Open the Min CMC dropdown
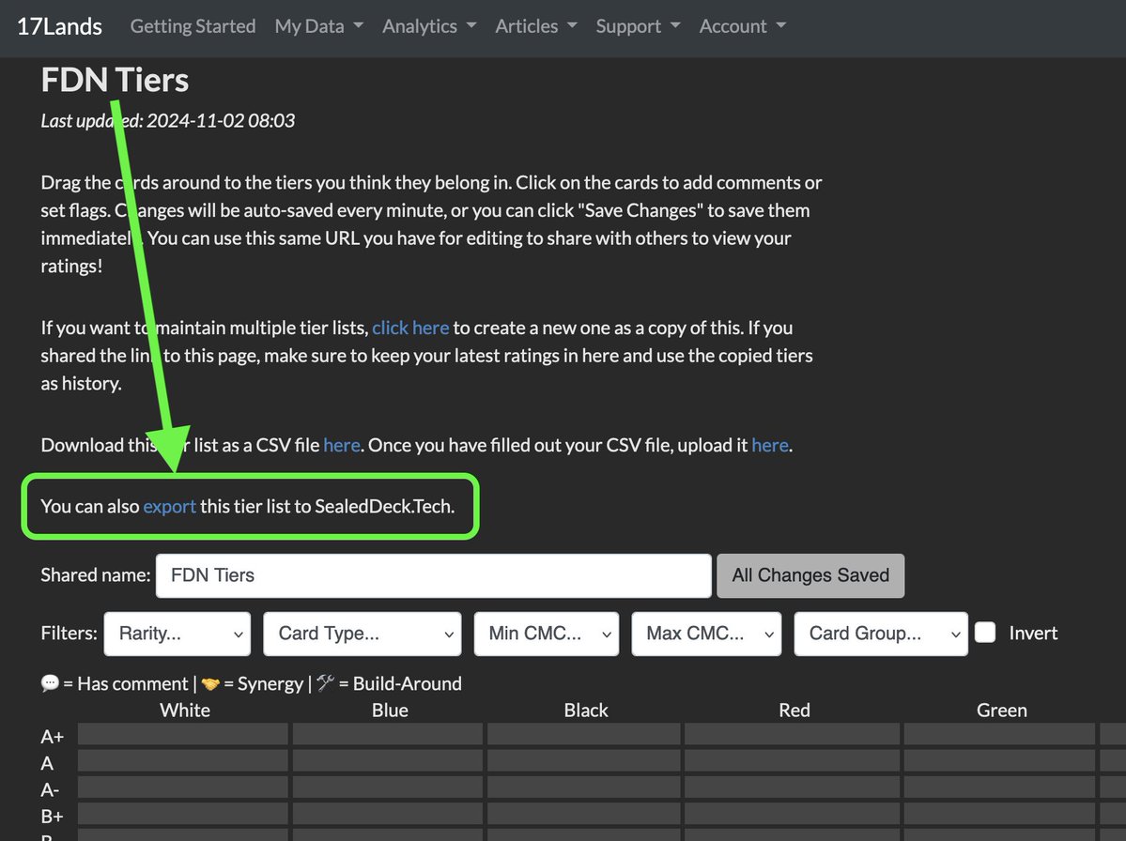 tap(546, 634)
